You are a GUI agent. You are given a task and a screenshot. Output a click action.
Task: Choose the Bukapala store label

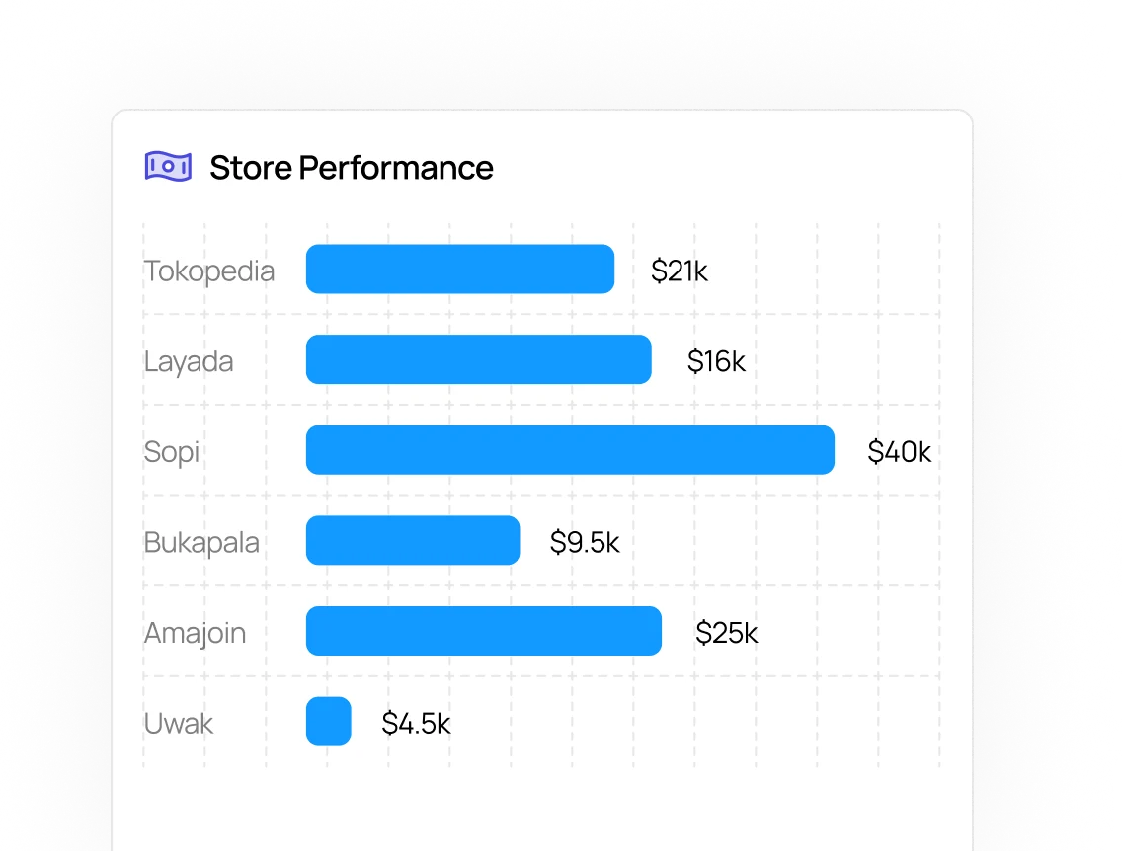coord(201,542)
